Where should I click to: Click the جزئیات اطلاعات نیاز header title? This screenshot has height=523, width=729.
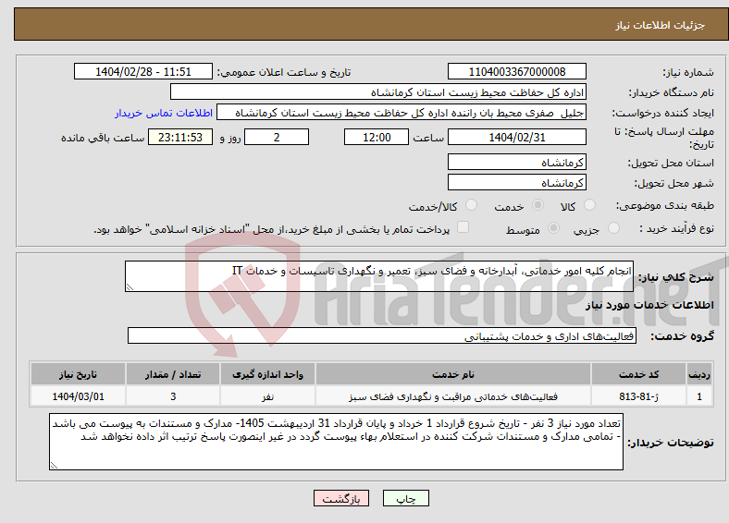point(661,25)
